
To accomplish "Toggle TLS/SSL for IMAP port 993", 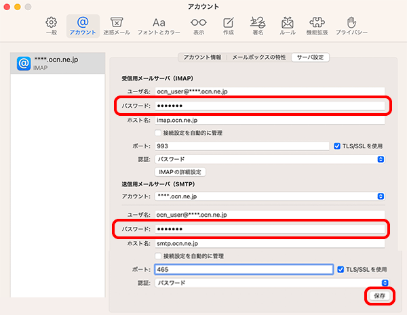I will (x=337, y=146).
